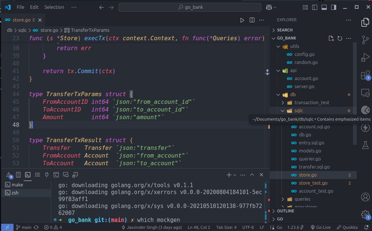Create a new file in GO_BANK
The image size is (372, 231).
point(331,38)
